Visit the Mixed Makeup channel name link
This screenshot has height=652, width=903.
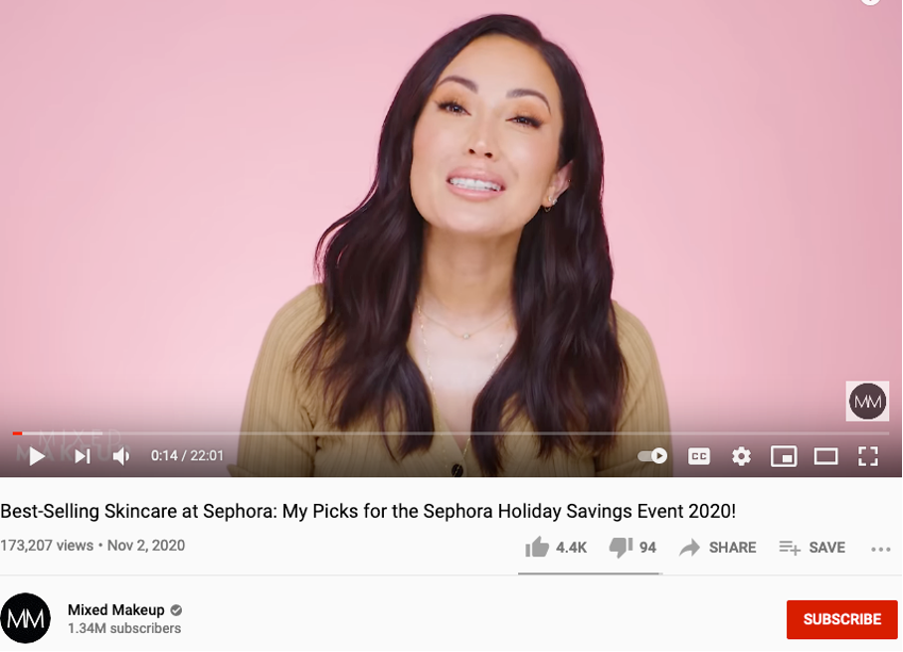[x=116, y=609]
